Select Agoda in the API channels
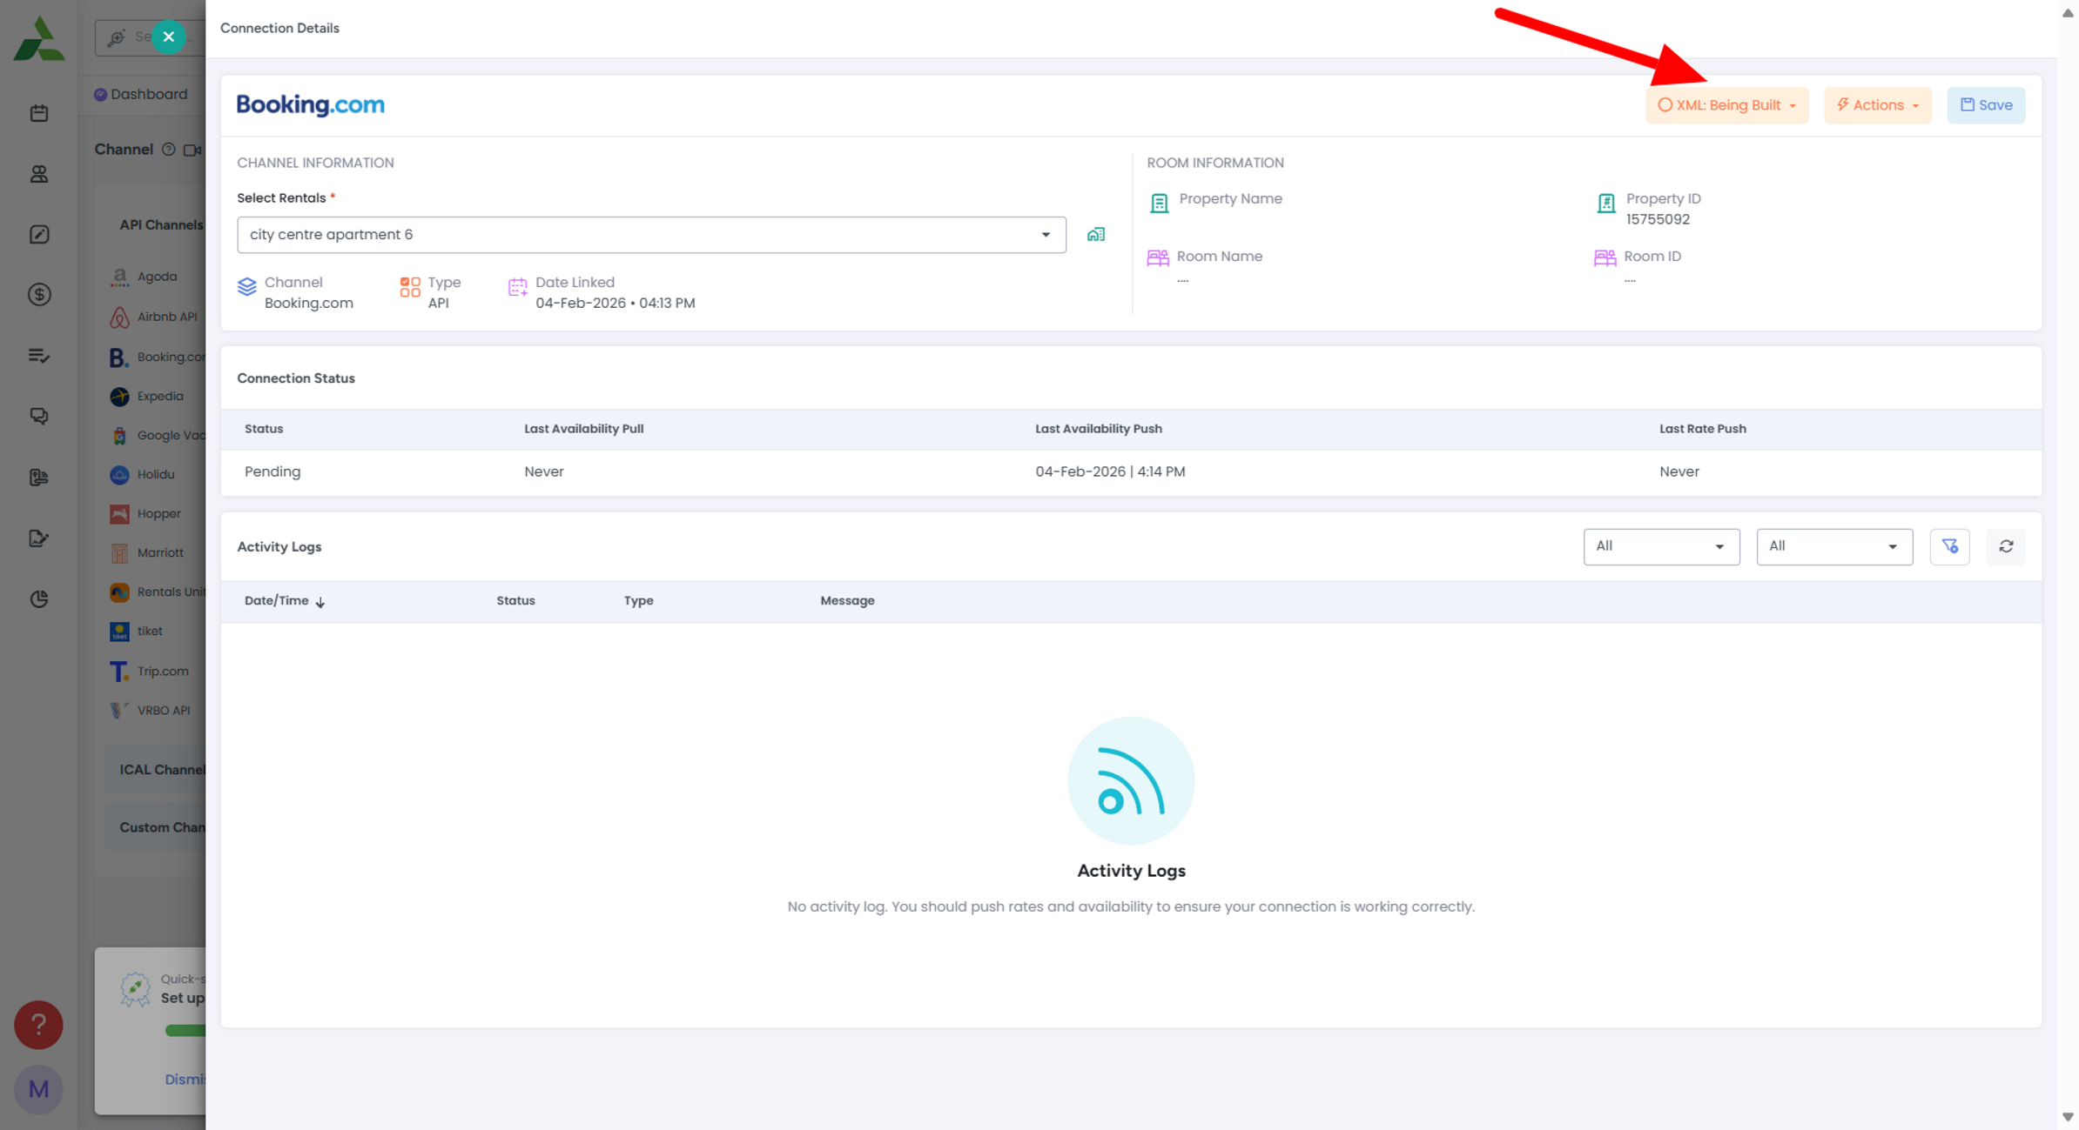The height and width of the screenshot is (1130, 2079). (x=157, y=277)
